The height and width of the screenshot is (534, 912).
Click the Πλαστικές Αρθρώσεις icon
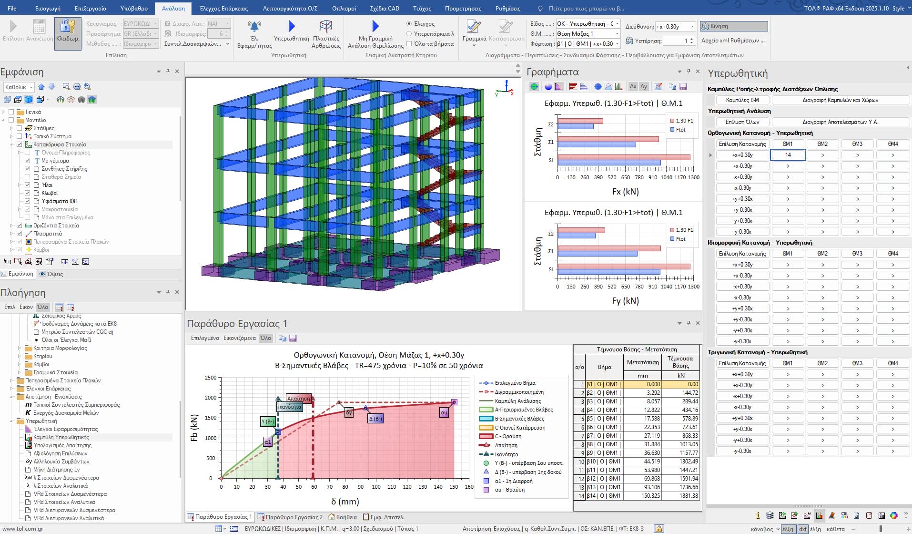click(326, 27)
